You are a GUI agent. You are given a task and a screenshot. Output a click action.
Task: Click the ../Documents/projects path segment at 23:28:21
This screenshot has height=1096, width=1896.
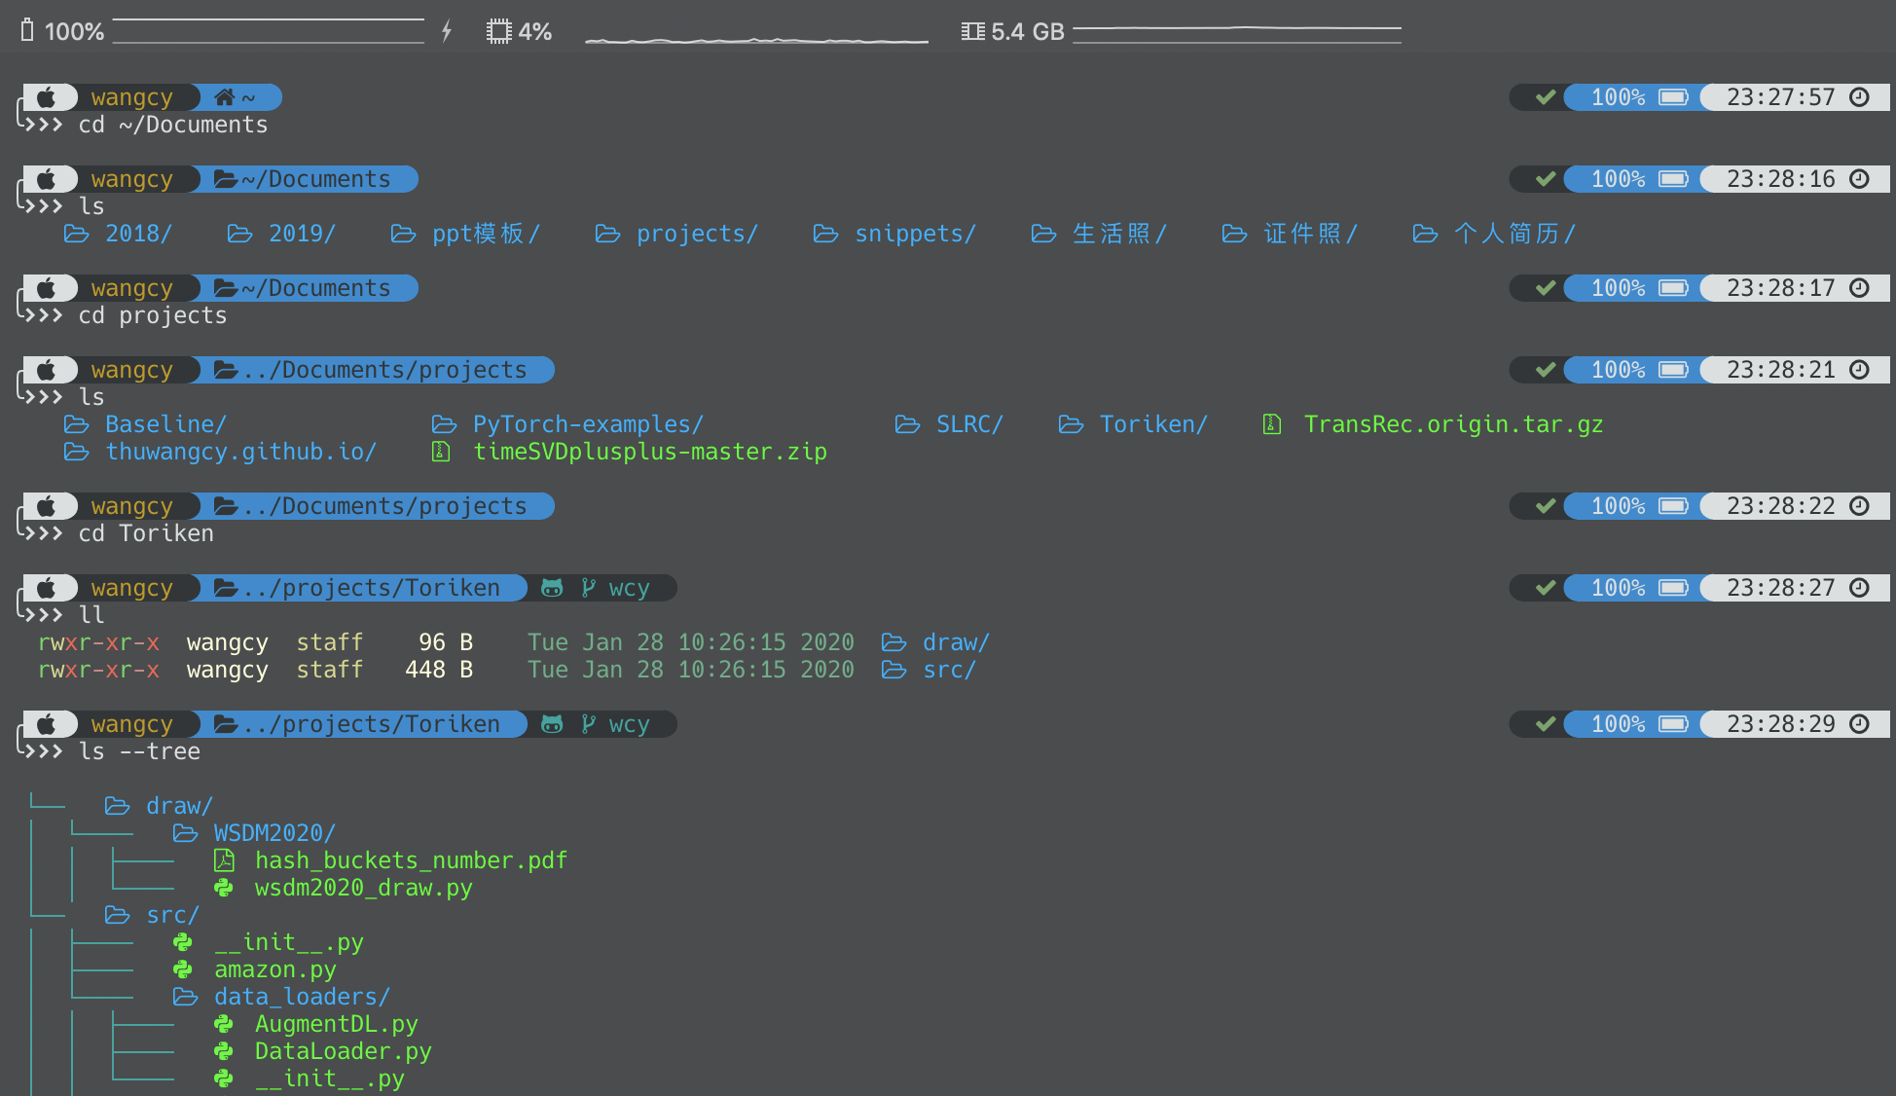click(384, 370)
